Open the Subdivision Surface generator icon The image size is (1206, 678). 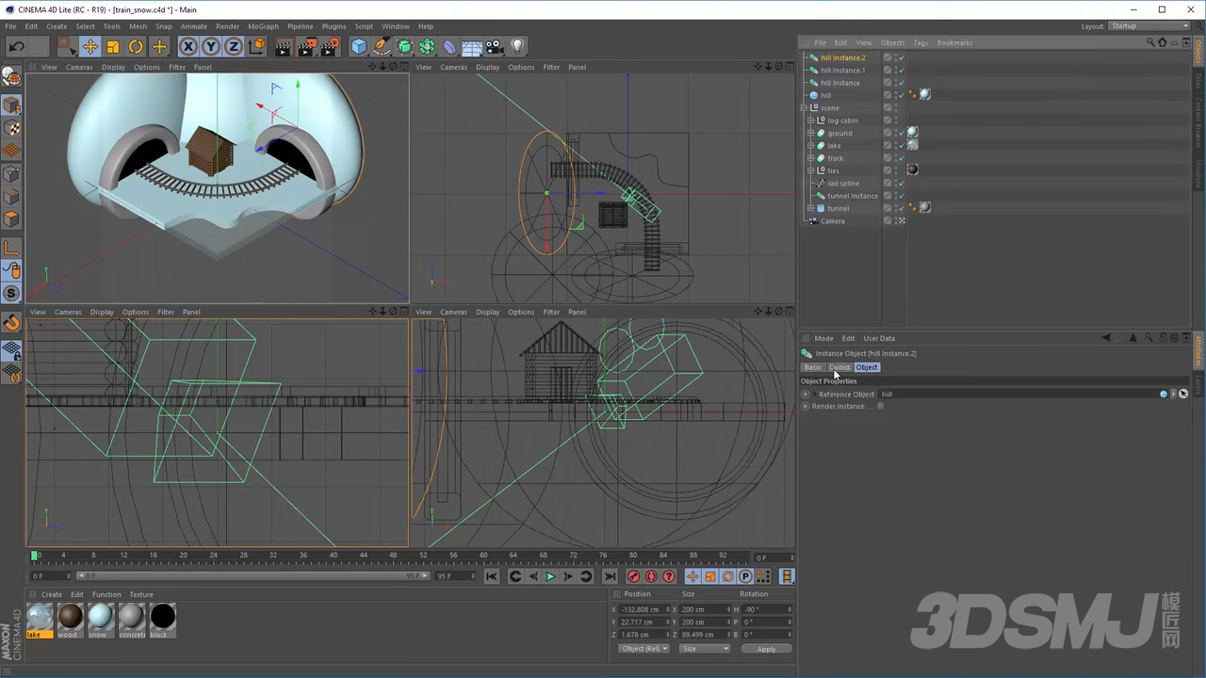click(404, 46)
